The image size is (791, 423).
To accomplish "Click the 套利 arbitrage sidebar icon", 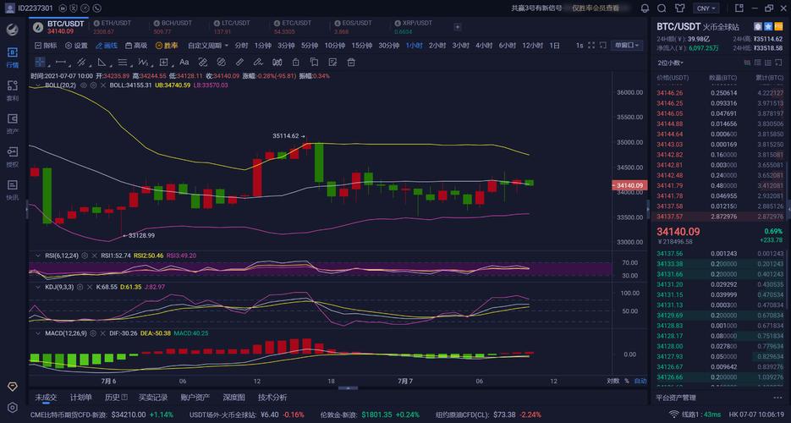I will point(13,89).
